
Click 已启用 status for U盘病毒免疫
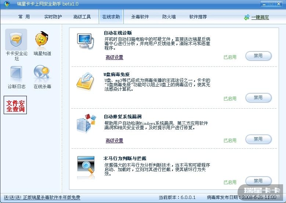coord(230,99)
